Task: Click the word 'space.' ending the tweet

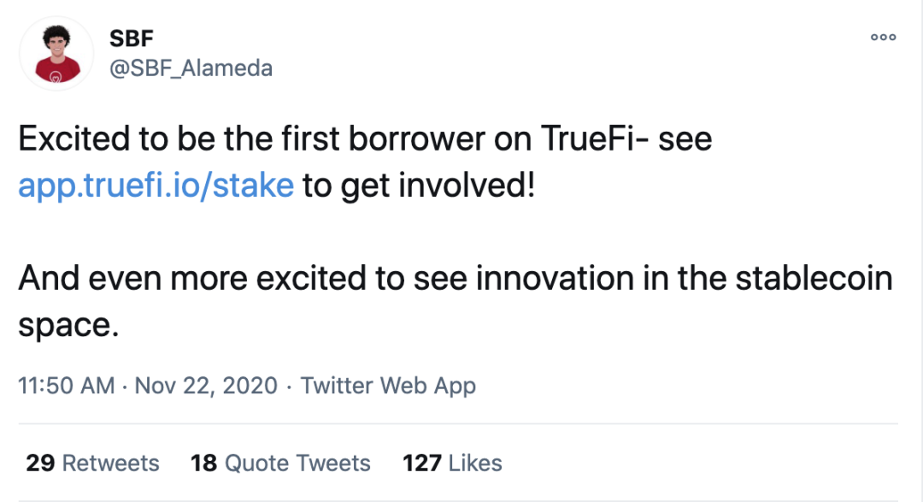Action: click(x=69, y=327)
